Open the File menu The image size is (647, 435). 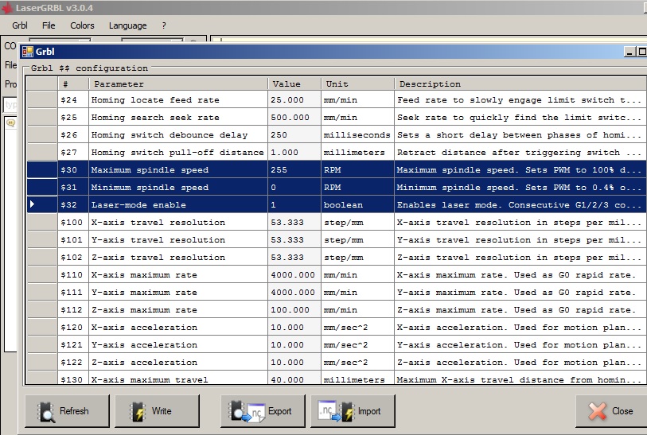(x=49, y=25)
